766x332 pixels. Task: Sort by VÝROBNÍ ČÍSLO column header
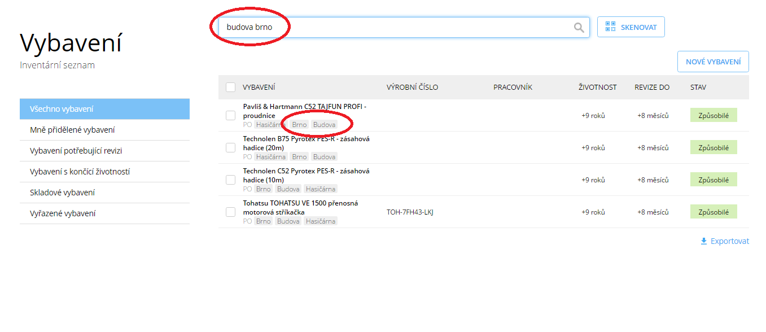pyautogui.click(x=412, y=88)
